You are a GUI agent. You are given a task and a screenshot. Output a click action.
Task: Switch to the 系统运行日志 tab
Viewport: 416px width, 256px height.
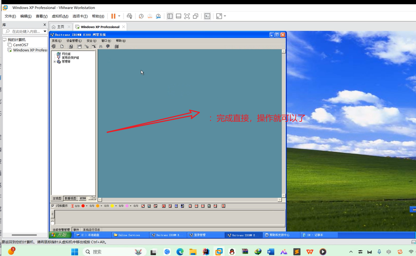pos(92,229)
